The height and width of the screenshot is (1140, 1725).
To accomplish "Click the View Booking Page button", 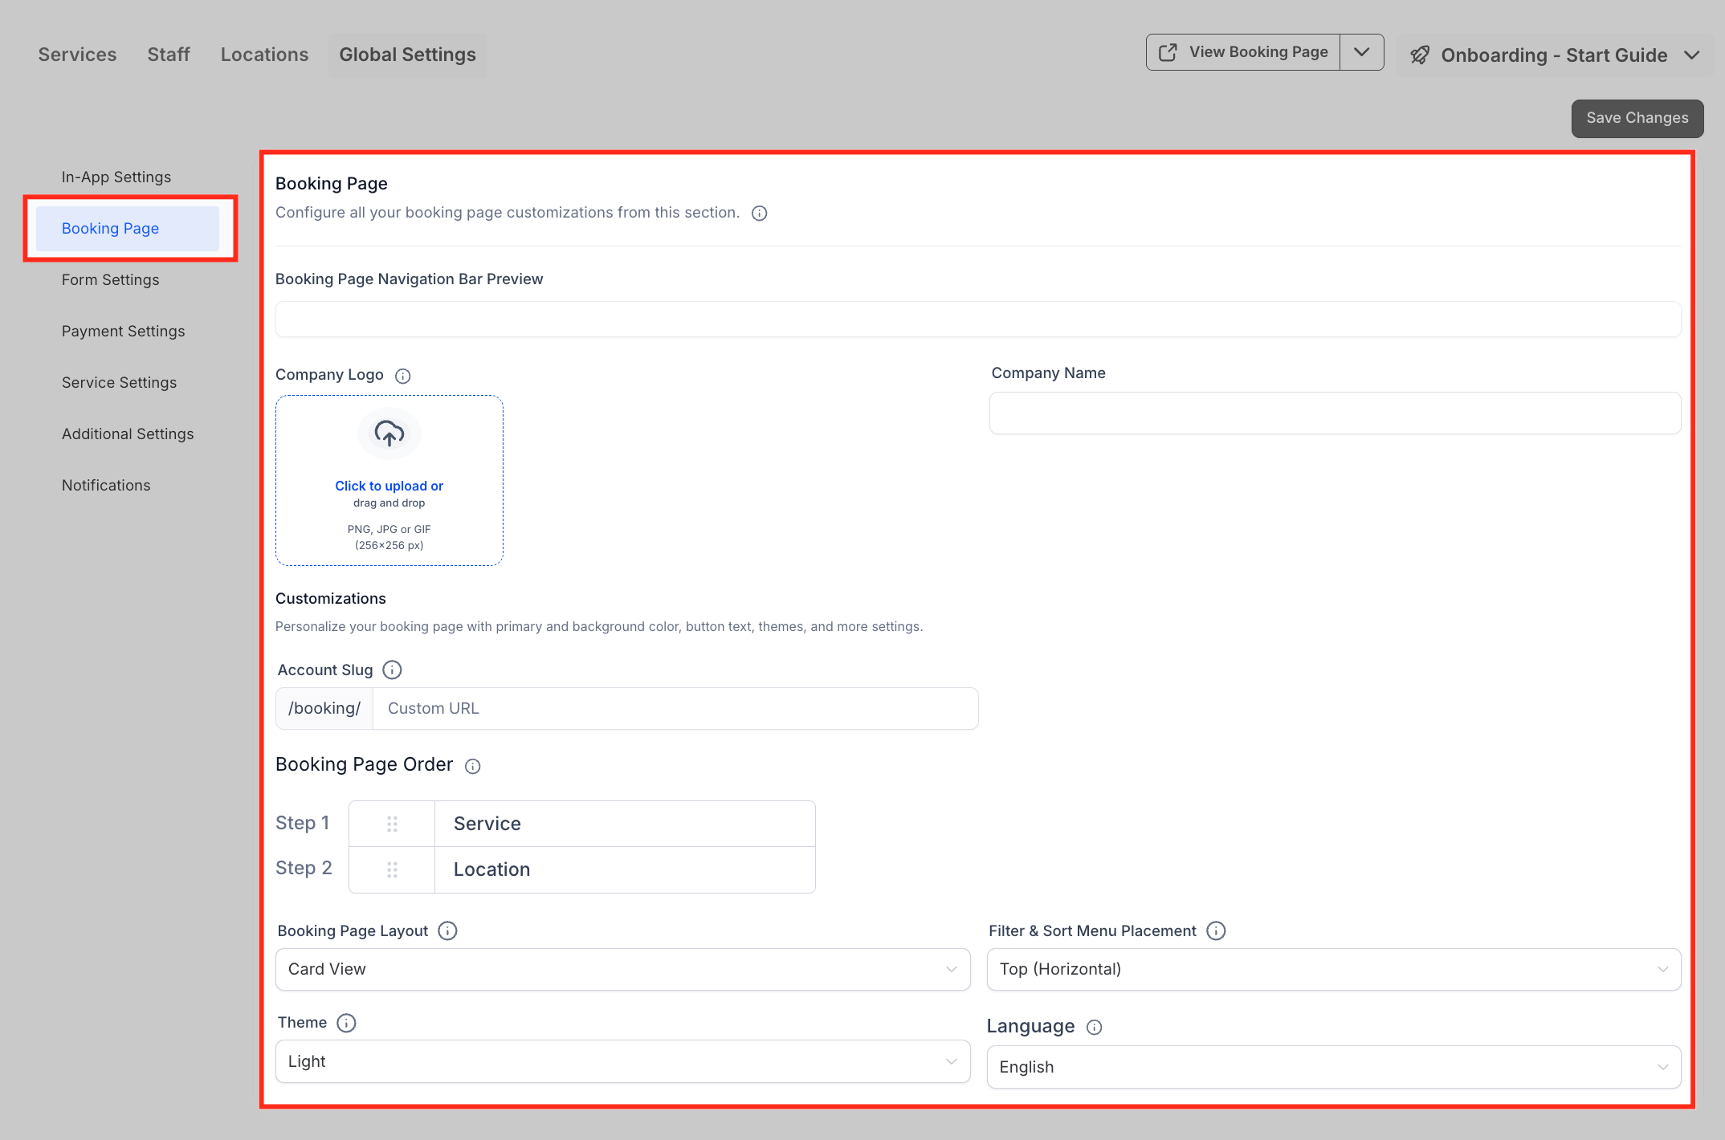I will click(1243, 52).
